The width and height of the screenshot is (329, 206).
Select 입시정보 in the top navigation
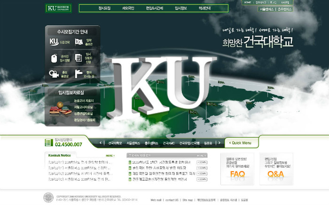click(181, 8)
